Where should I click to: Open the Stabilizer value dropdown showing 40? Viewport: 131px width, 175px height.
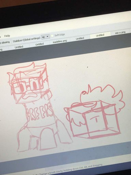pyautogui.click(x=45, y=37)
